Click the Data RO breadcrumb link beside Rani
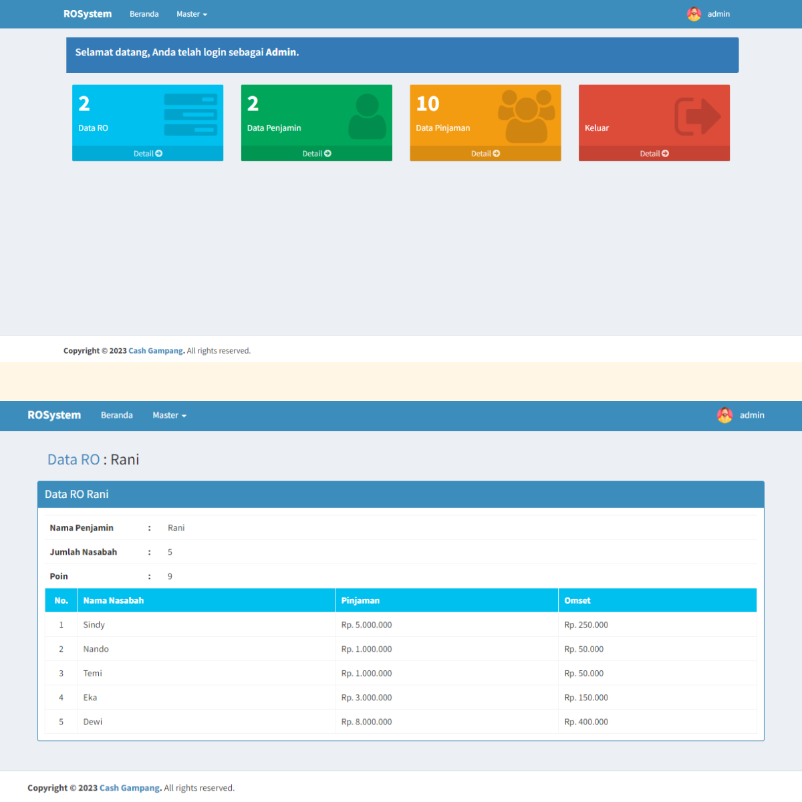 [74, 460]
